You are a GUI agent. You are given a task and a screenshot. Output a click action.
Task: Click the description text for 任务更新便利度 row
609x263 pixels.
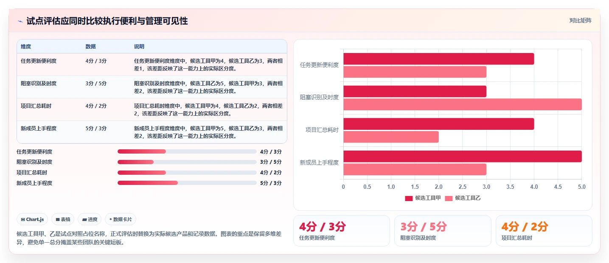[x=208, y=64]
